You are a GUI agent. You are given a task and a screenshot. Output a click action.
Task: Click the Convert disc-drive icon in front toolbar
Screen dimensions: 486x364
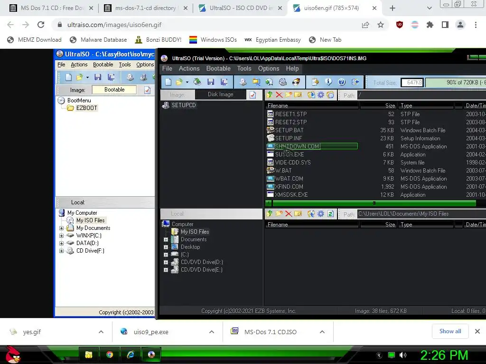[283, 82]
